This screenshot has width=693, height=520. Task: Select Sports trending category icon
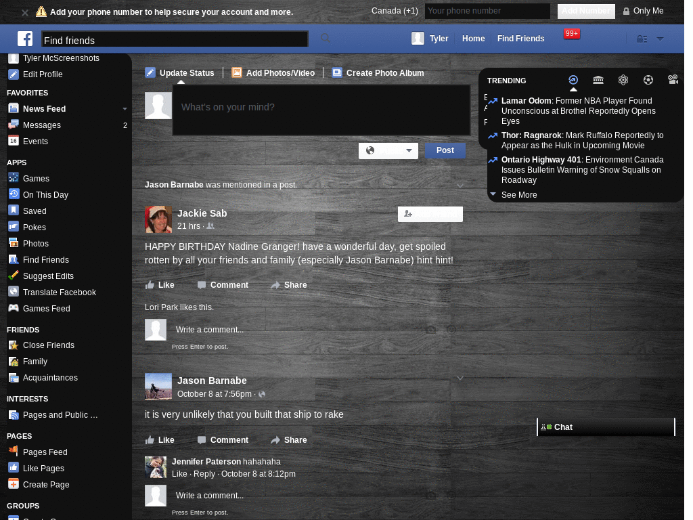[x=648, y=80]
